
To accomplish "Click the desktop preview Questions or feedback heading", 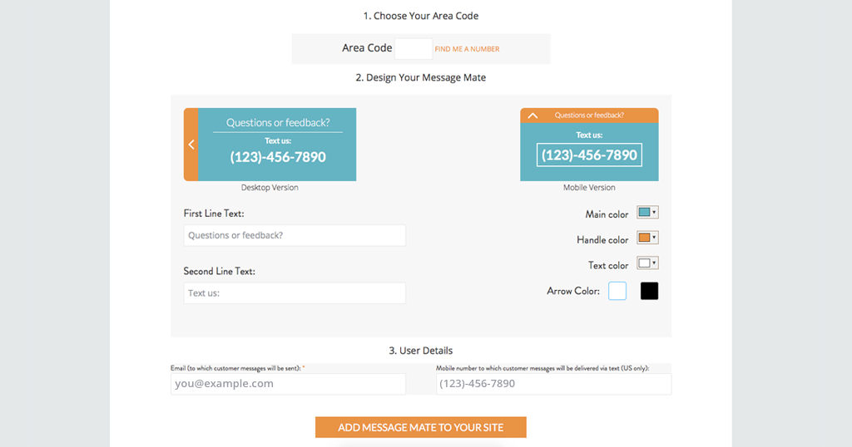I will (x=278, y=123).
